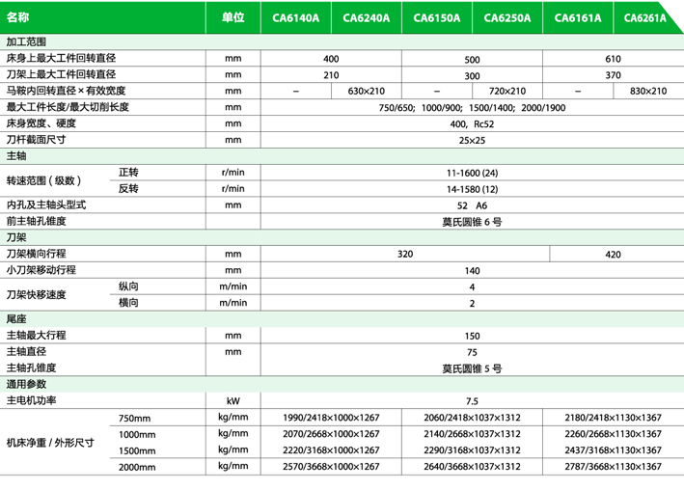Click the 尾座 section heading
The image size is (684, 490).
[x=16, y=318]
